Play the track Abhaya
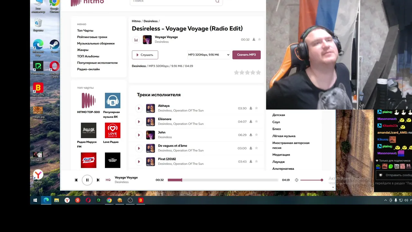Viewport: 412px width, 232px height. coord(139,108)
